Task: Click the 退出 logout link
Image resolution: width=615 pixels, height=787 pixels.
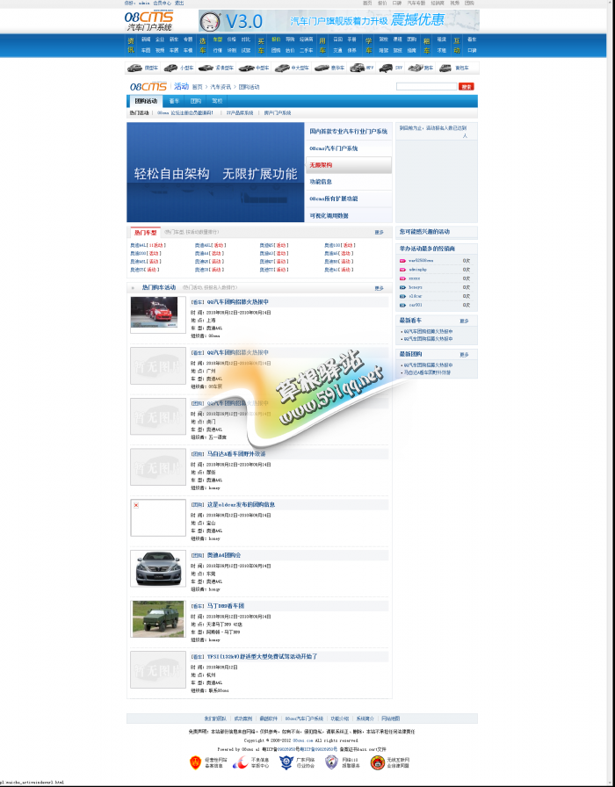Action: tap(179, 3)
